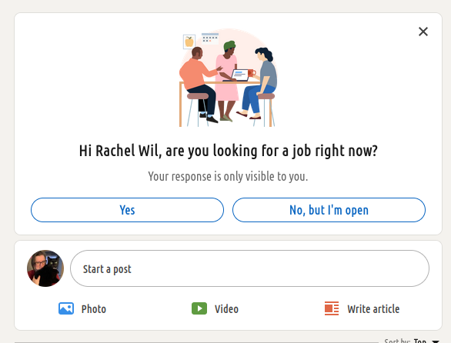Image resolution: width=451 pixels, height=343 pixels.
Task: Click the Video text label
Action: [226, 309]
